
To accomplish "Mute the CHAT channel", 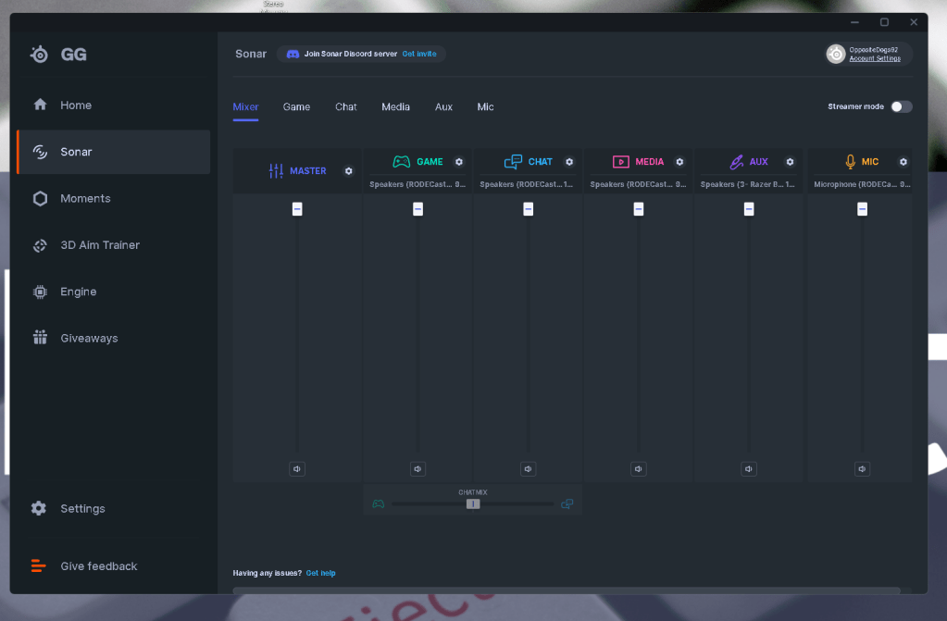I will click(529, 469).
